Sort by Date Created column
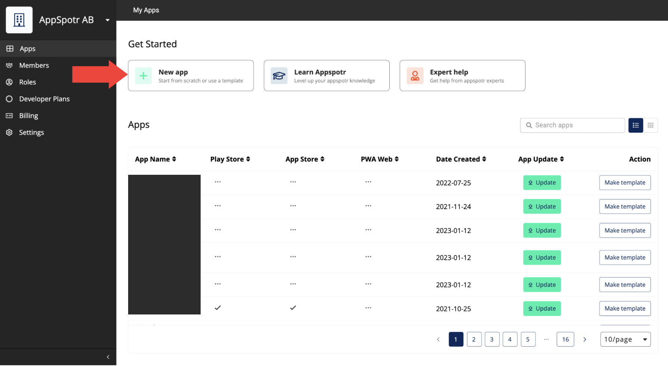668x366 pixels. click(x=461, y=159)
